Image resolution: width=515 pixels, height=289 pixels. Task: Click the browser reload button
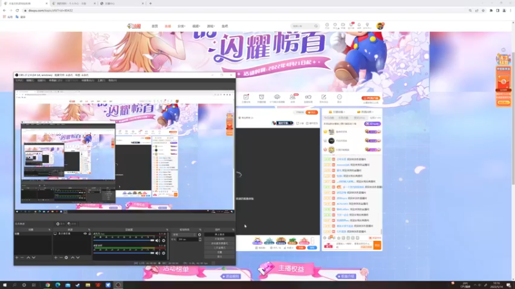pos(17,10)
